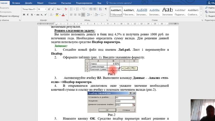This screenshot has width=215, height=121.
Task: Open the Aa change case menu
Action: point(59,9)
